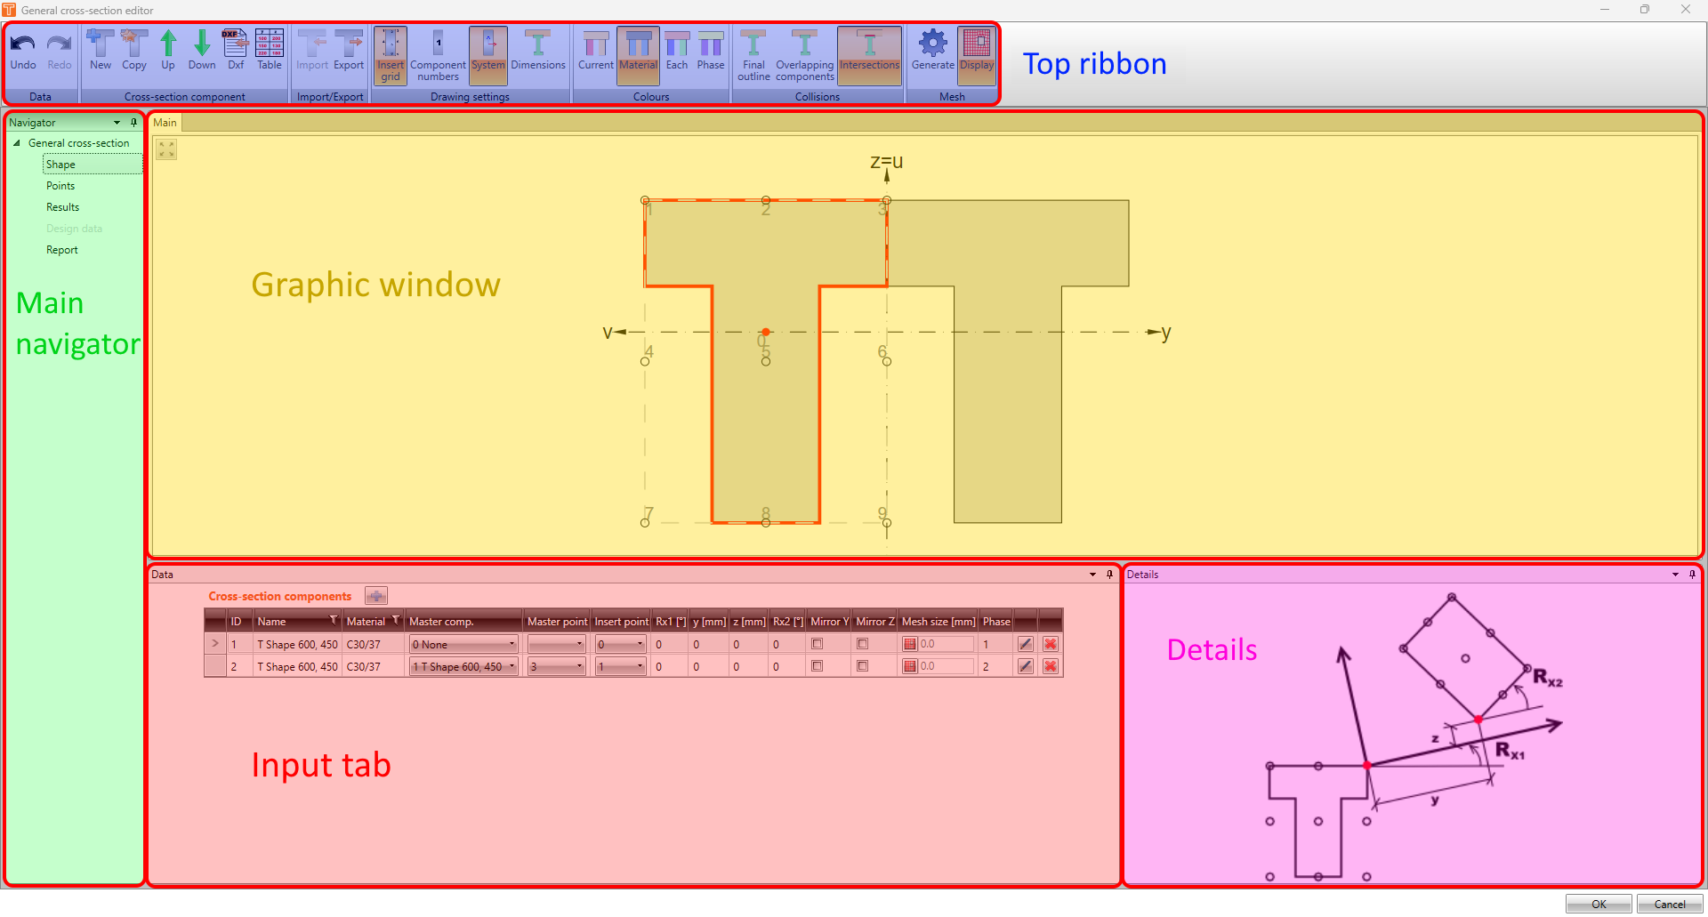Screen dimensions: 1708x917
Task: Toggle Mirror Z for the first component row
Action: coord(861,644)
